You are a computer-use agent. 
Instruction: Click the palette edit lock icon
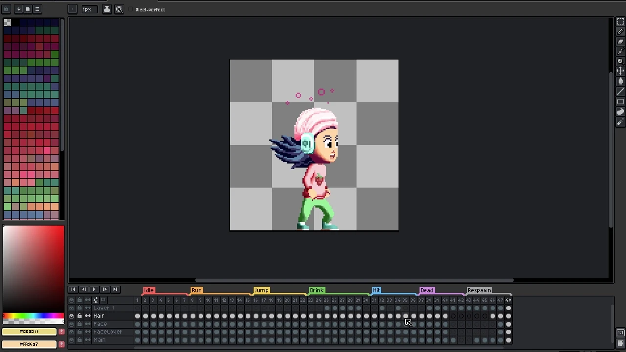click(x=7, y=9)
